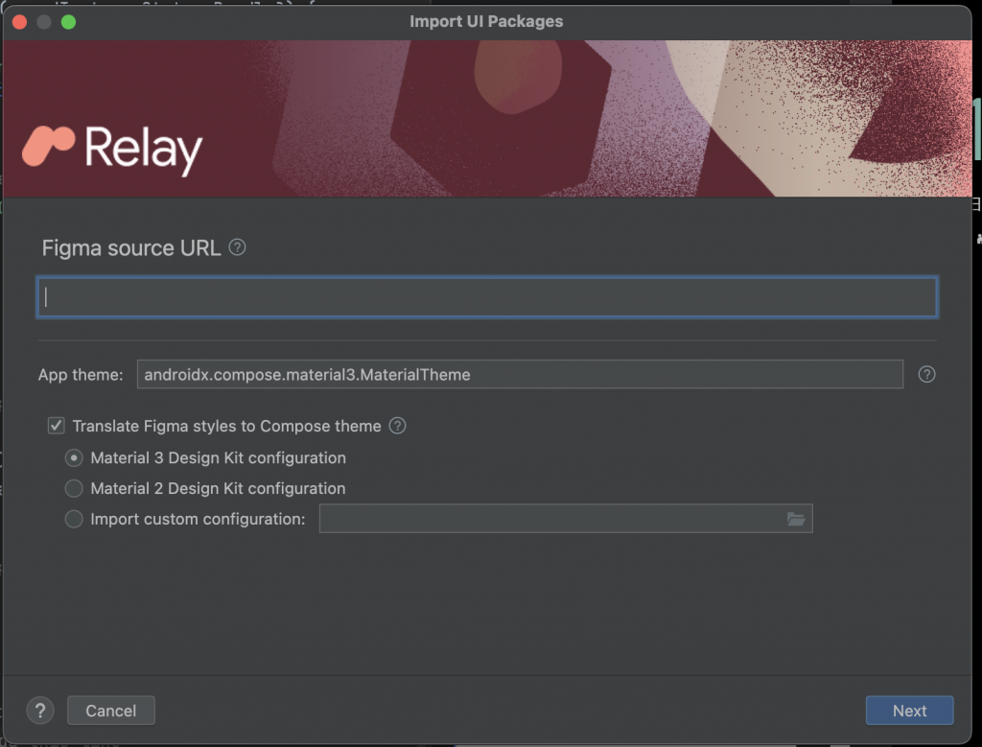
Task: Open help for Translate Figma styles option
Action: (397, 426)
